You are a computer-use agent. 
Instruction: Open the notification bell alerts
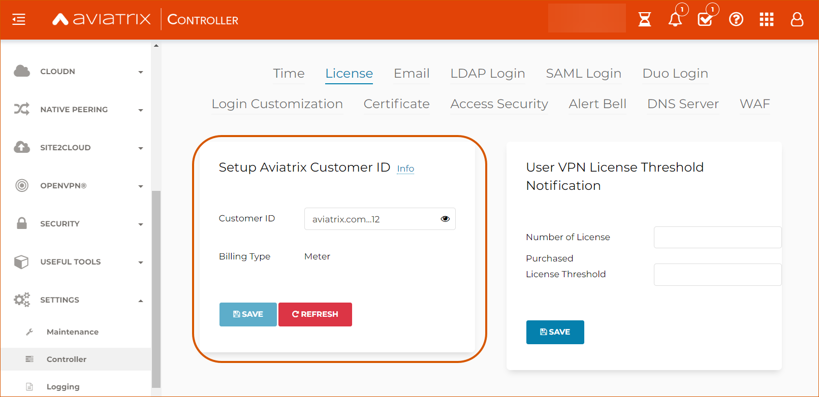point(675,19)
